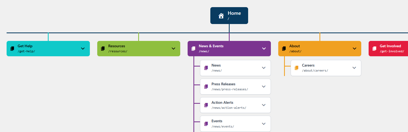Click the /news/action-alerts/ path text
The height and width of the screenshot is (132, 408).
coord(229,108)
